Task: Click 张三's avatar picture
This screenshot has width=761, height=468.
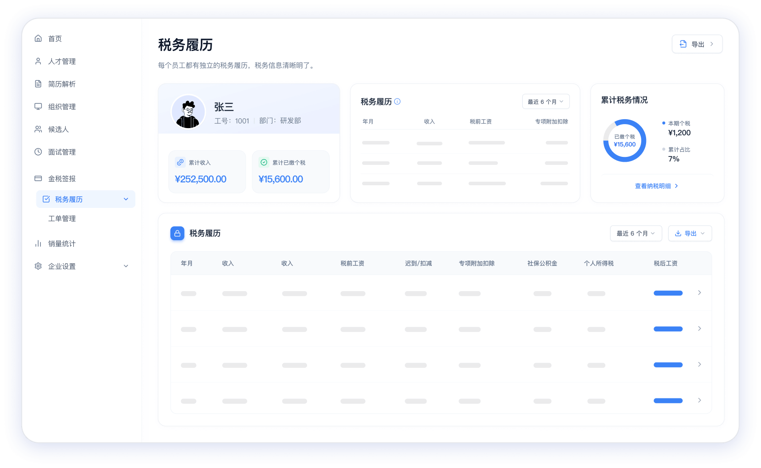Action: point(188,112)
